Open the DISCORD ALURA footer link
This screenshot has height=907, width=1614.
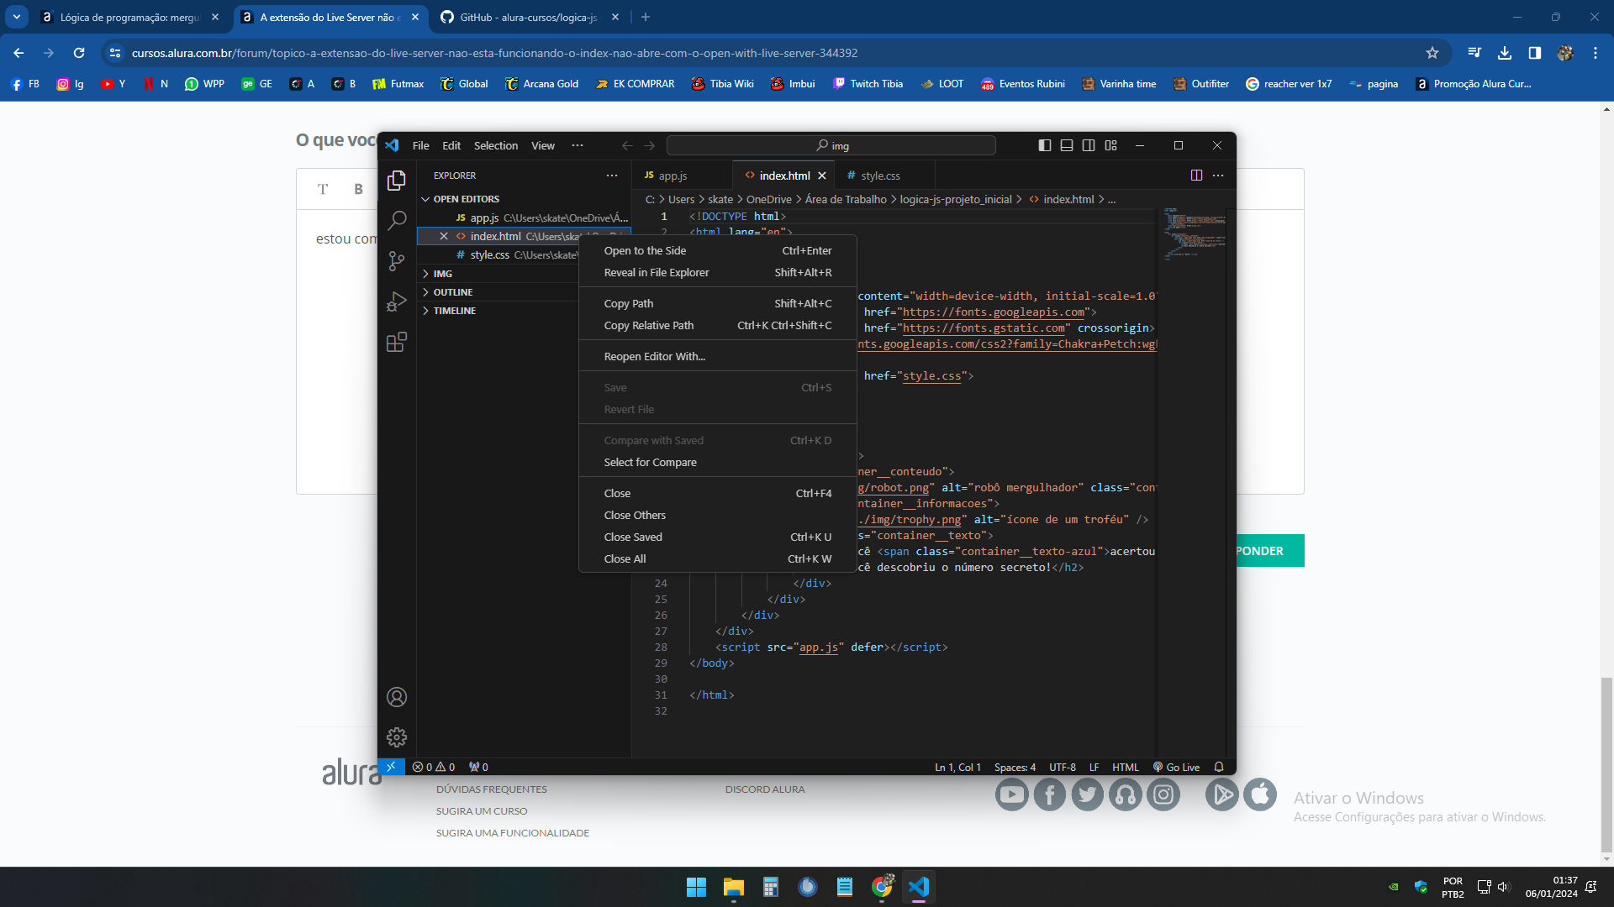pyautogui.click(x=765, y=789)
